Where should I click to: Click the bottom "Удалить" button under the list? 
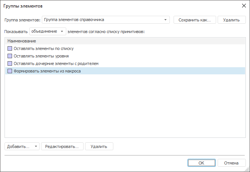99,146
